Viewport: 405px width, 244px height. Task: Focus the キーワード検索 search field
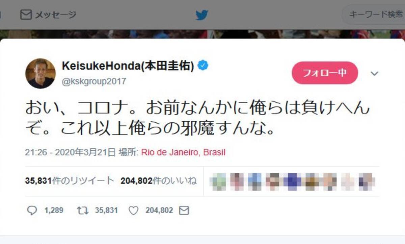tap(374, 15)
